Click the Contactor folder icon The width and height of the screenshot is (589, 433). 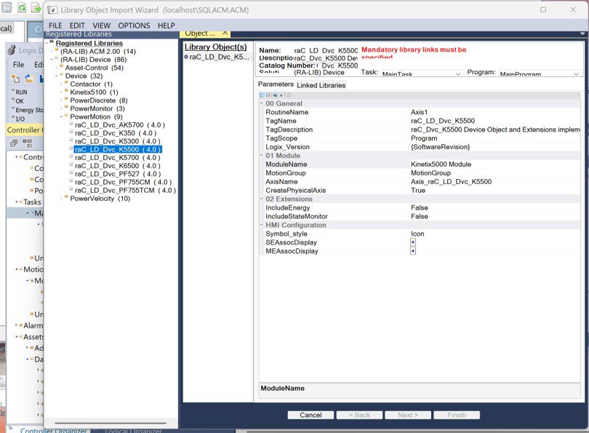tap(66, 83)
